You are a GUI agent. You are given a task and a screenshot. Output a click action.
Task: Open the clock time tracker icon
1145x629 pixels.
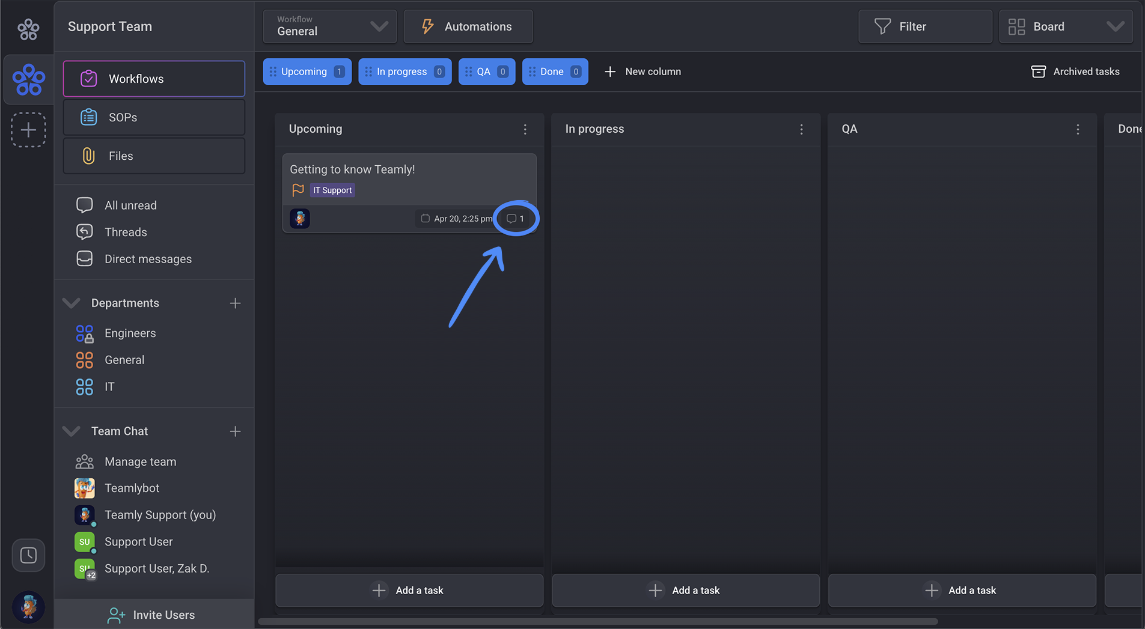tap(28, 555)
